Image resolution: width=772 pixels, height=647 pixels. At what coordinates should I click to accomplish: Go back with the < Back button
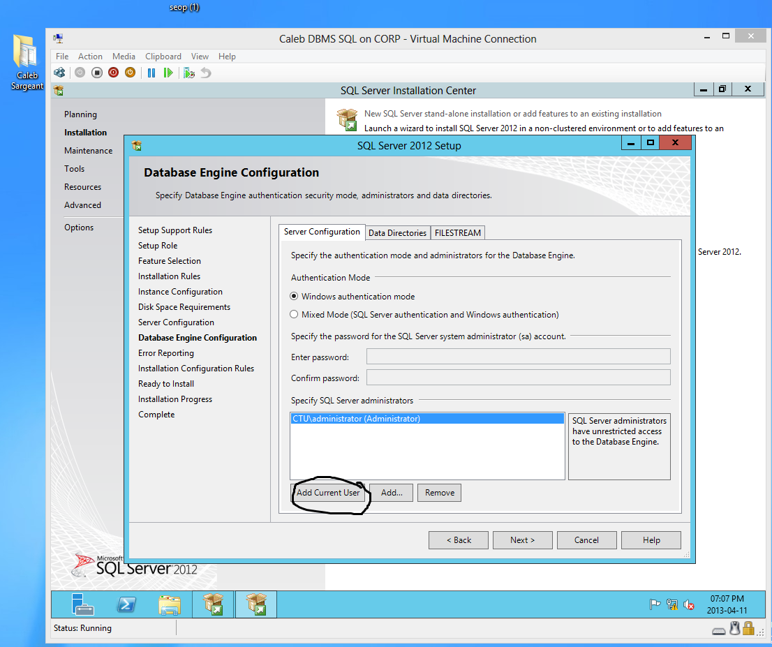459,540
